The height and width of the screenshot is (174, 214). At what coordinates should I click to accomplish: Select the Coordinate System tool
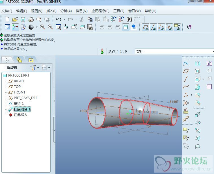(186, 103)
